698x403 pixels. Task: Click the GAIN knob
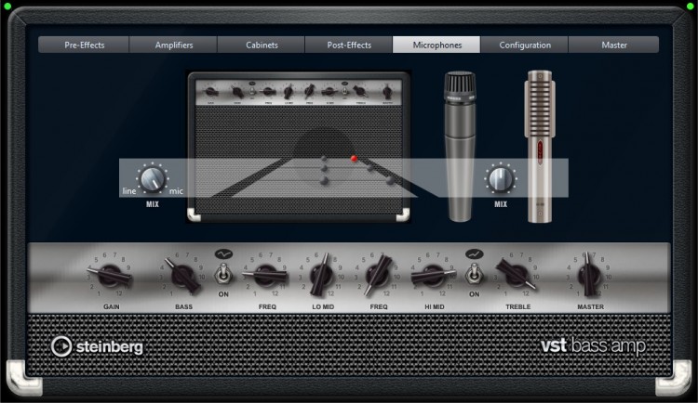[110, 276]
